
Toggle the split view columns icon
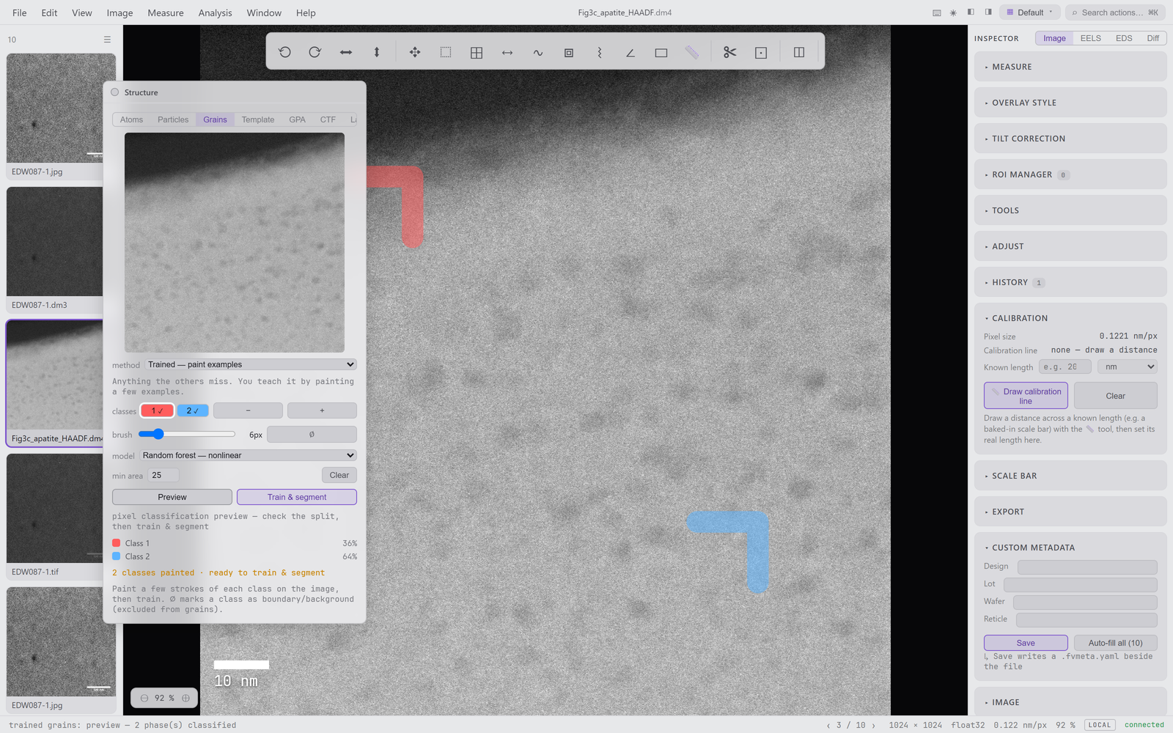click(x=799, y=52)
